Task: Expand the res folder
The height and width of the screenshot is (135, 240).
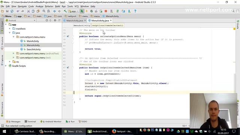Action: point(10,61)
